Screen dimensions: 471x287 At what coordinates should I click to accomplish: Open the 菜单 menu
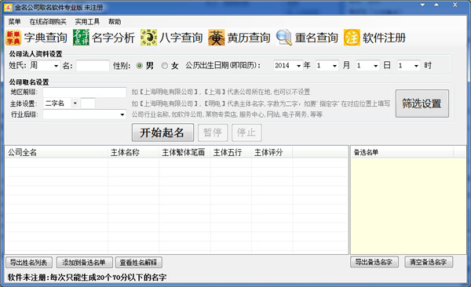coord(14,22)
